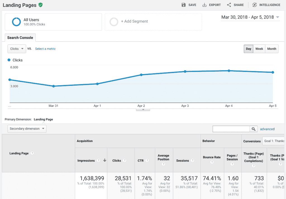Click the table search input field
Screen dimensions: 286x199
231,129
